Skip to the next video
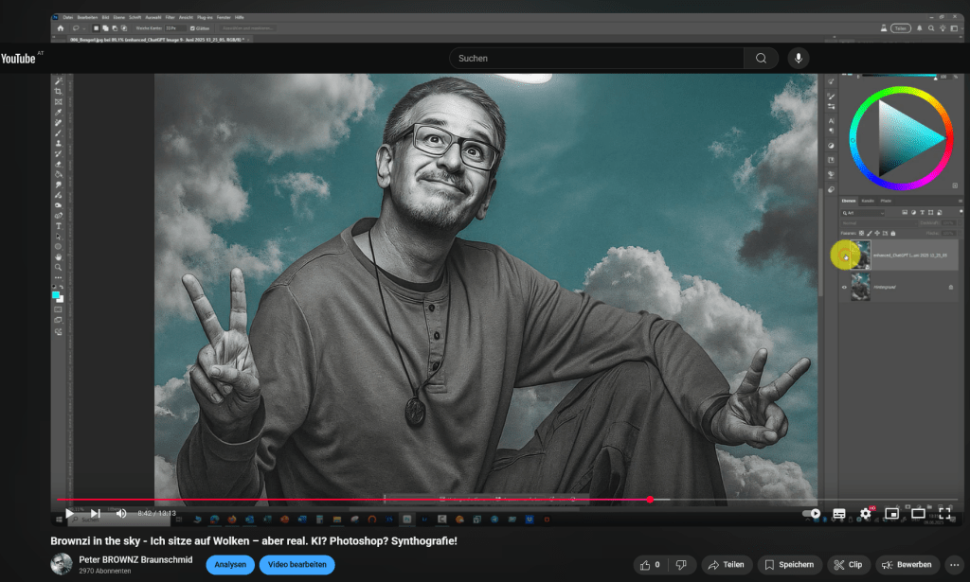 [x=95, y=513]
